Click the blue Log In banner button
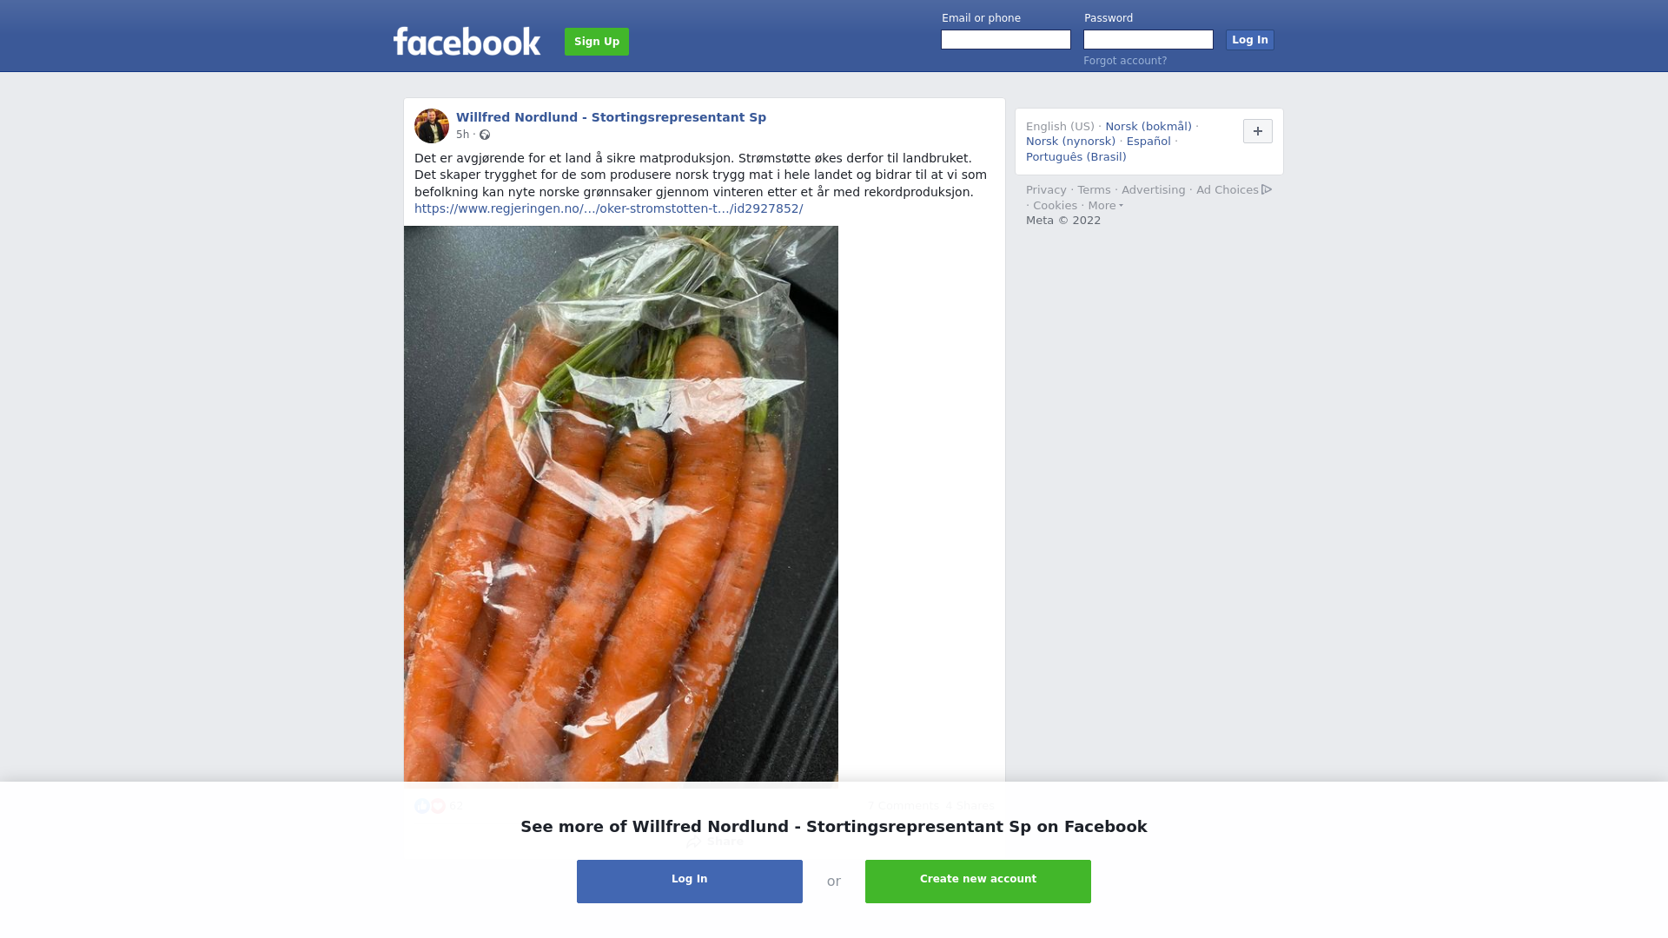Viewport: 1668px width, 938px height. [690, 882]
